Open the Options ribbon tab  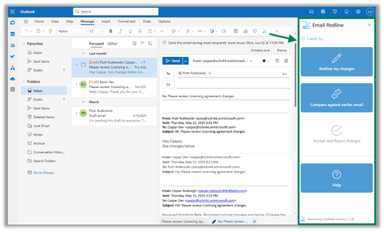(x=164, y=21)
